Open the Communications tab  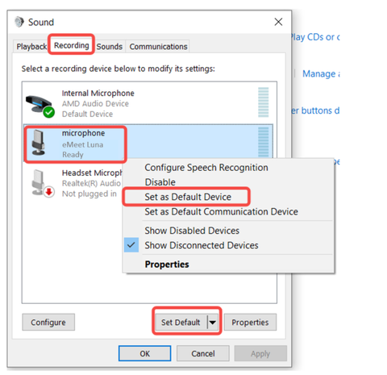point(158,47)
